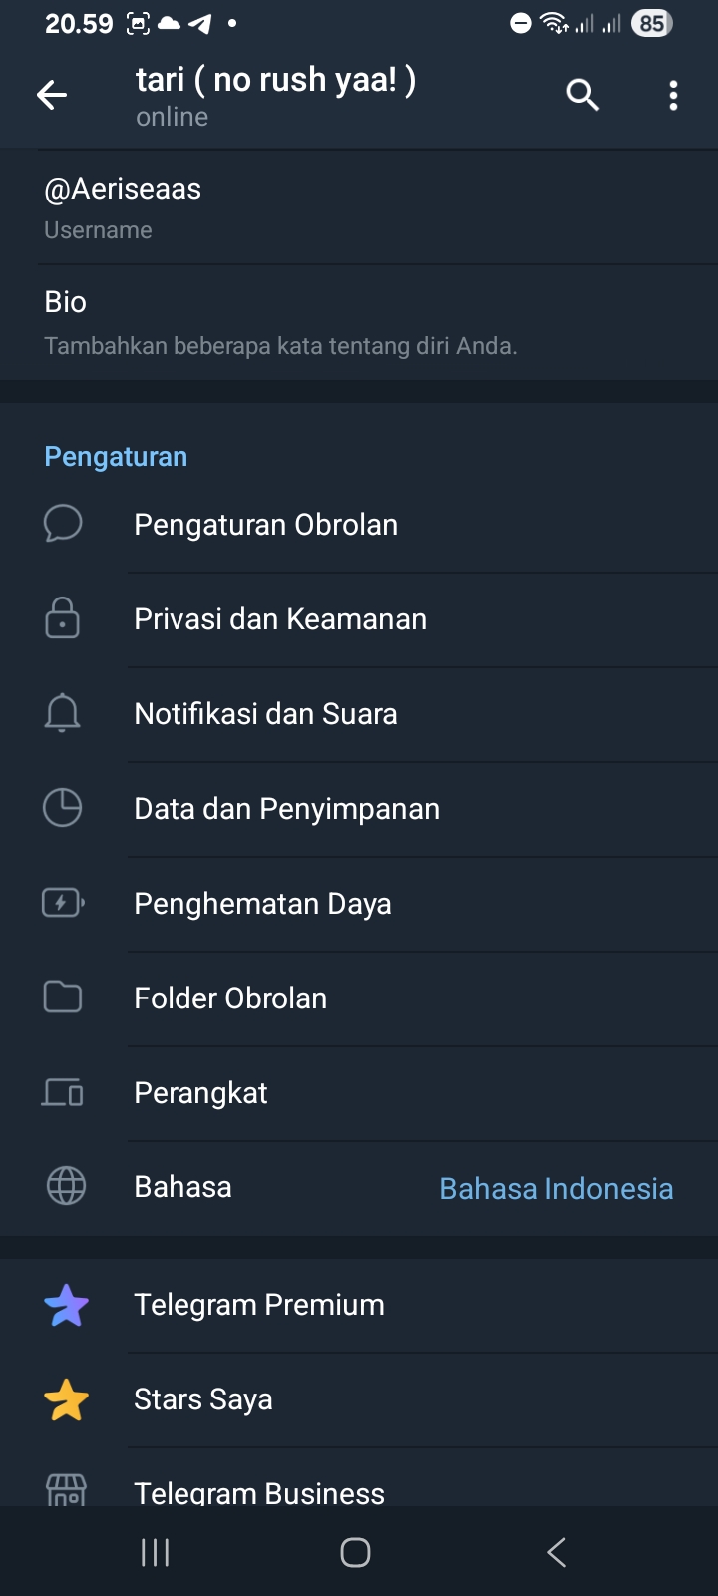Tap the chat bubble icon for Pengaturan Obrolan
The width and height of the screenshot is (718, 1596).
[63, 524]
